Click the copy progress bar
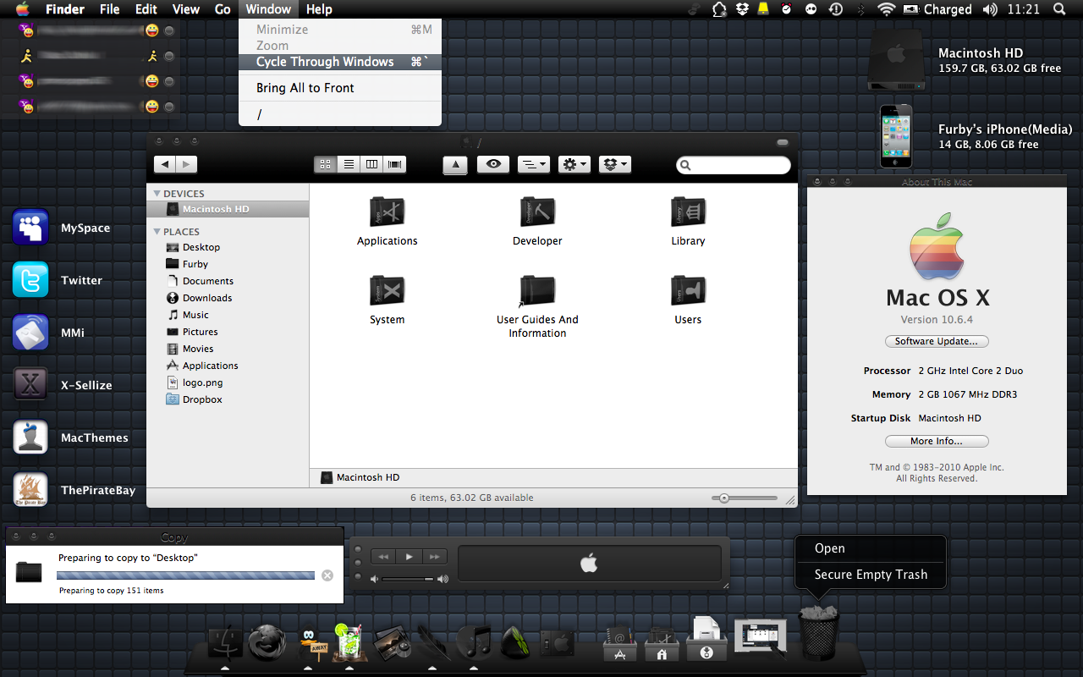Viewport: 1083px width, 677px height. click(185, 575)
